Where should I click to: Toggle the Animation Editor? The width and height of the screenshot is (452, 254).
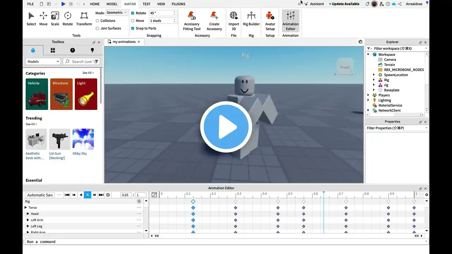[x=291, y=21]
